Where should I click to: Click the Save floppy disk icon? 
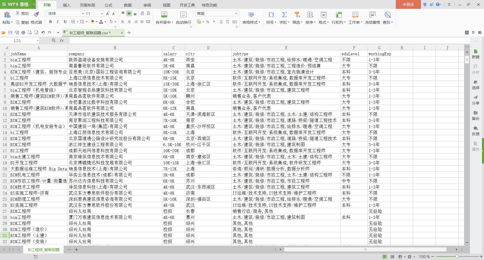(x=10, y=33)
